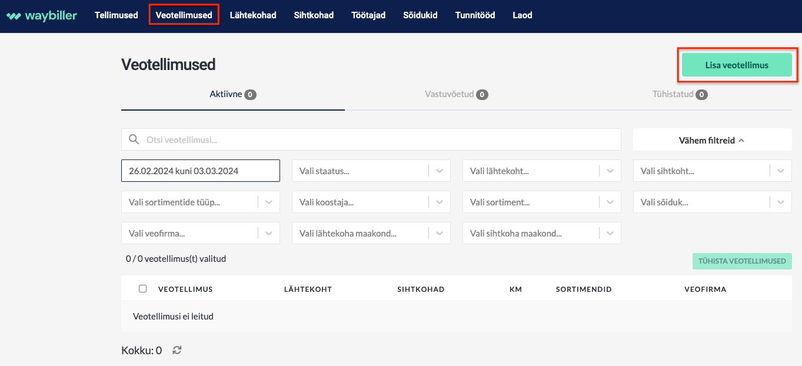Toggle the select-all checkbox in table header
Screen dimensions: 802x366
pos(142,289)
